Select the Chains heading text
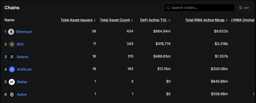 point(12,8)
